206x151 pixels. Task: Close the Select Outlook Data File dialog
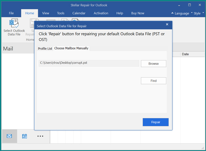point(167,24)
